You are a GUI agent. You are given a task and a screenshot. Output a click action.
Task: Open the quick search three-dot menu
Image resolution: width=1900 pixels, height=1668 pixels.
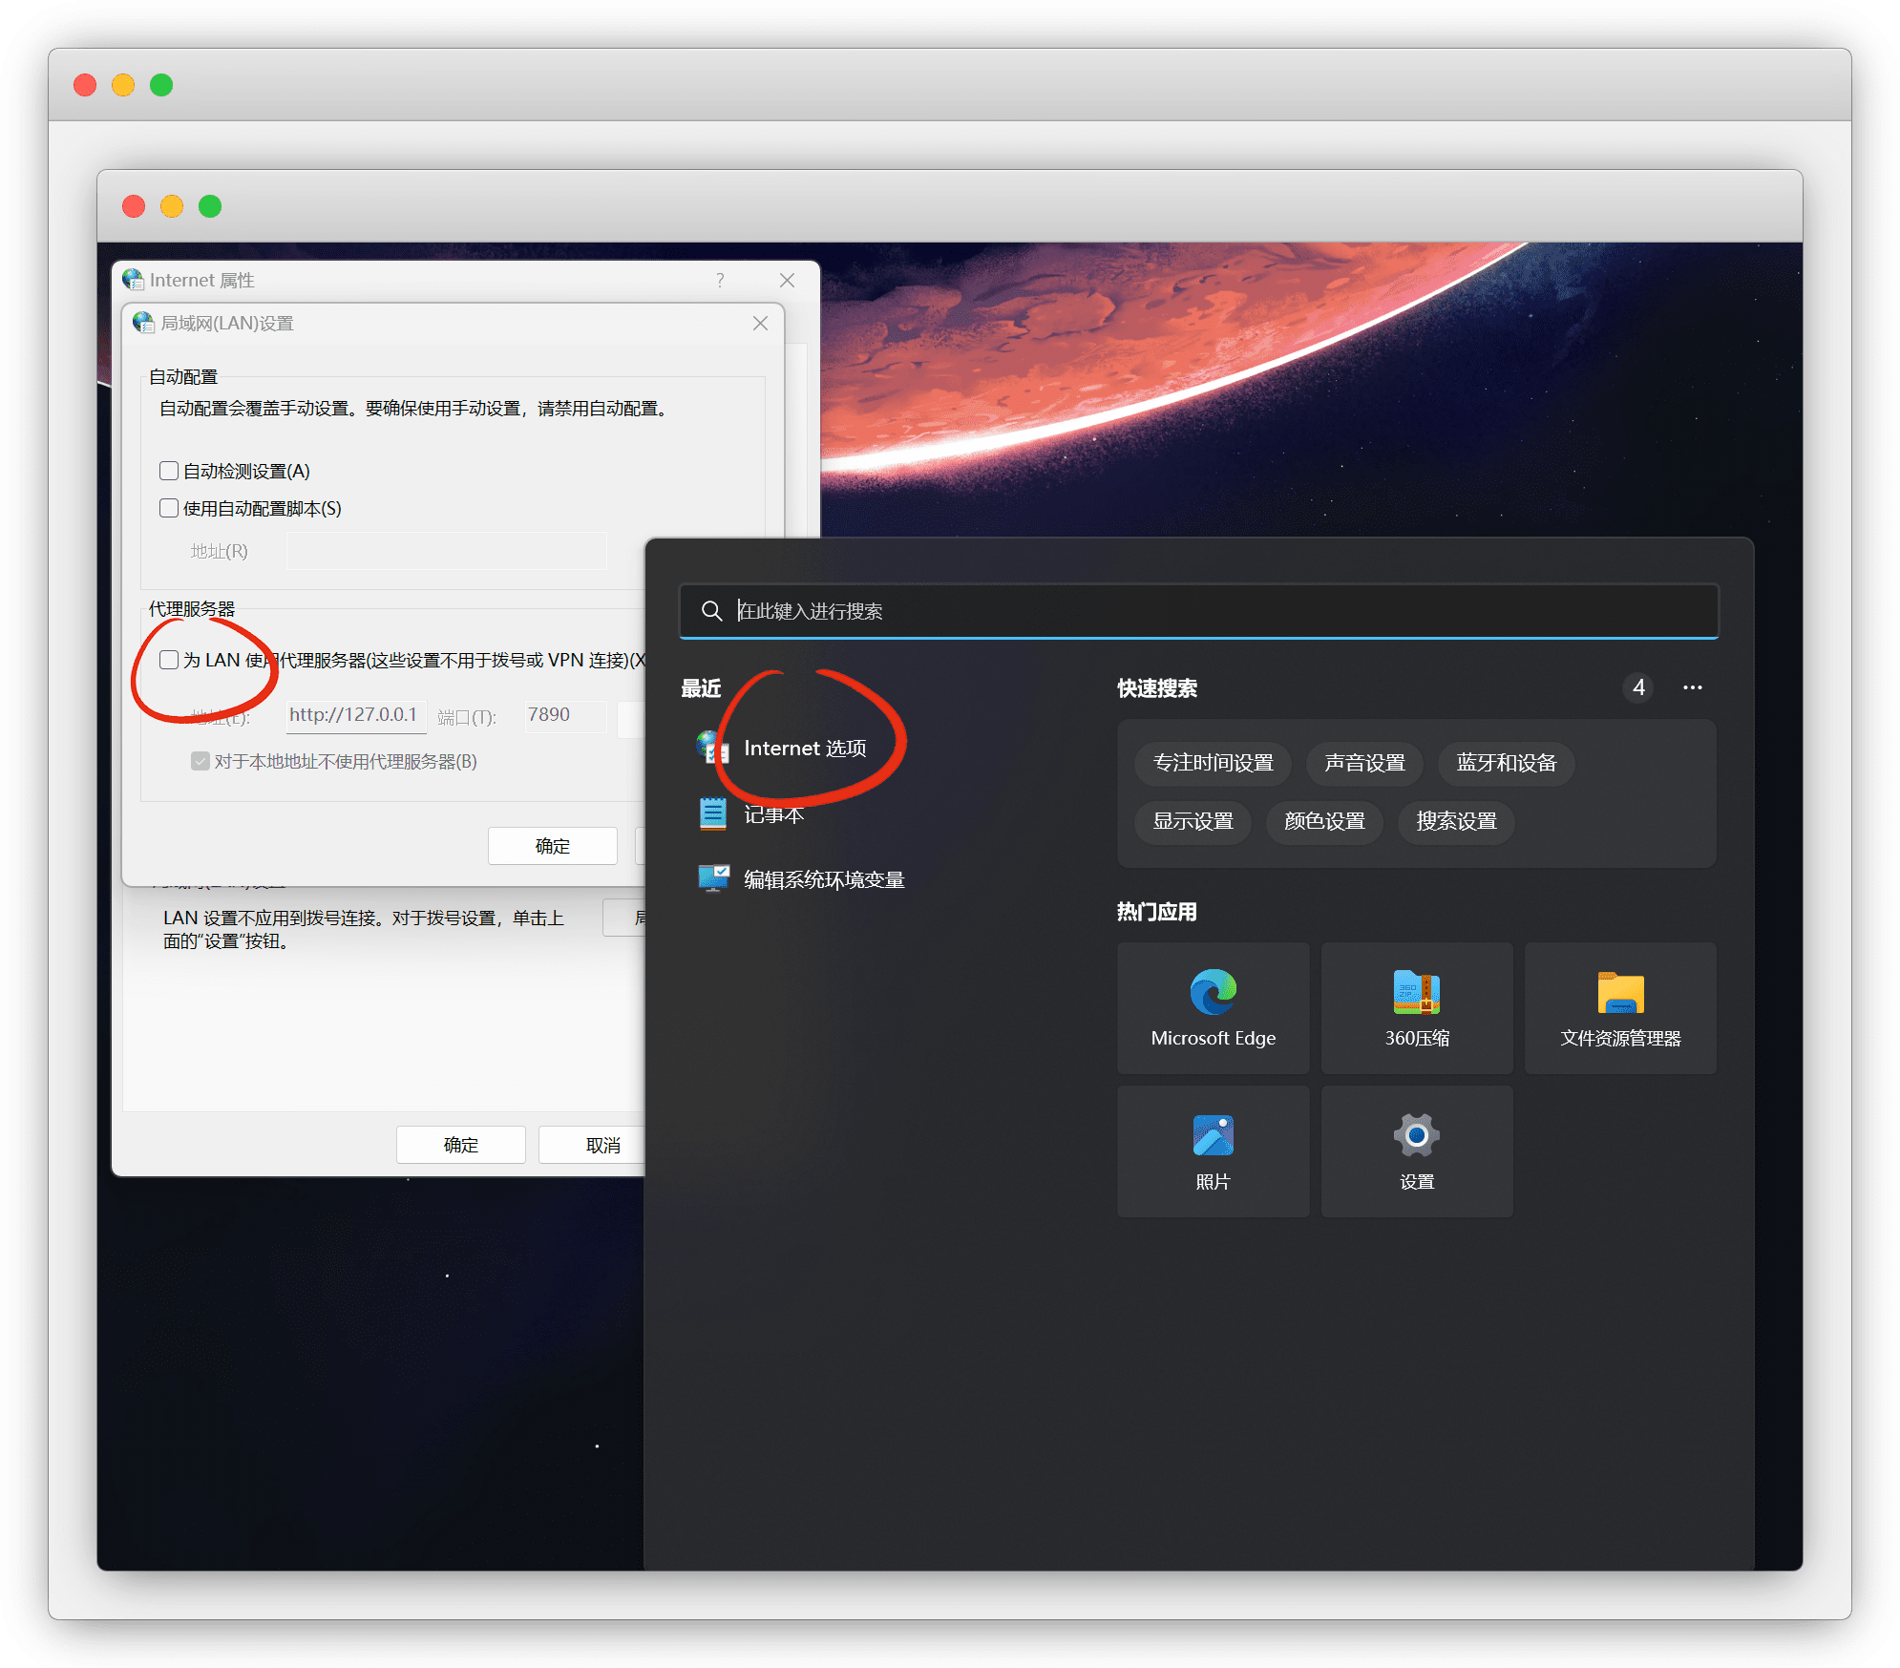[x=1692, y=687]
